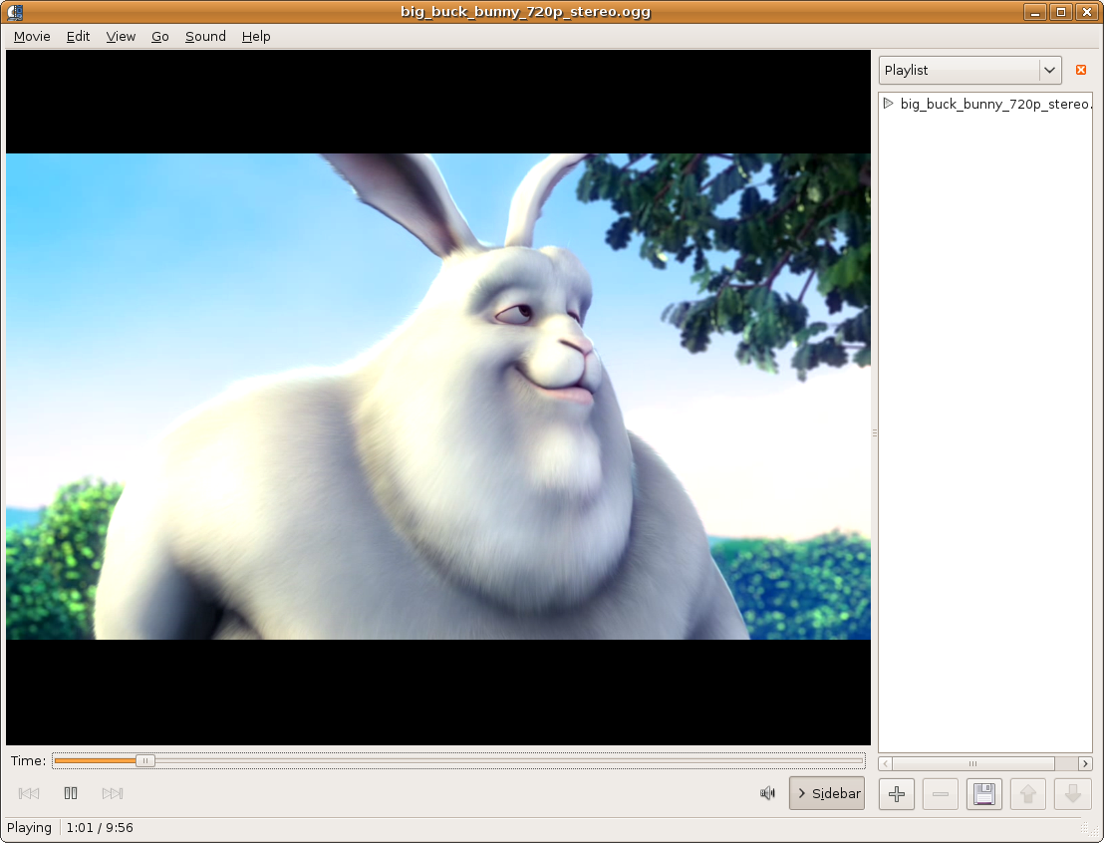Open the Sound menu
The height and width of the screenshot is (843, 1104).
(x=205, y=37)
